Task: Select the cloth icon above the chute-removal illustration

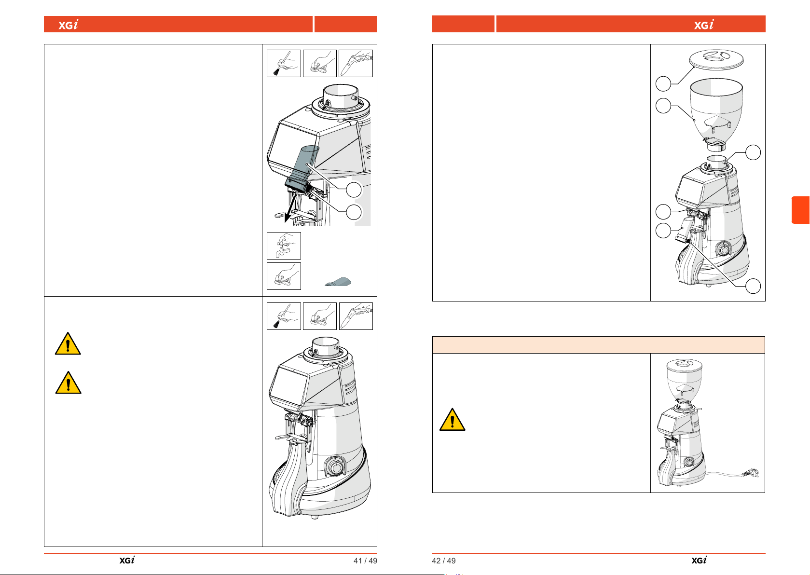Action: [320, 63]
